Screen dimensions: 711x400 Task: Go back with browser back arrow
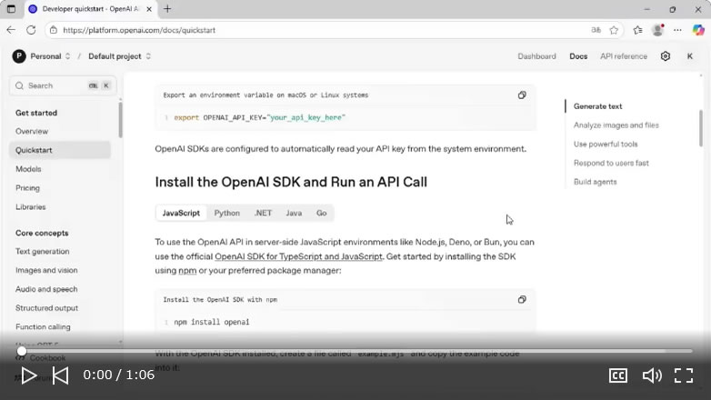coord(11,30)
